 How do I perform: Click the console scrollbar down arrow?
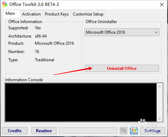(159, 118)
